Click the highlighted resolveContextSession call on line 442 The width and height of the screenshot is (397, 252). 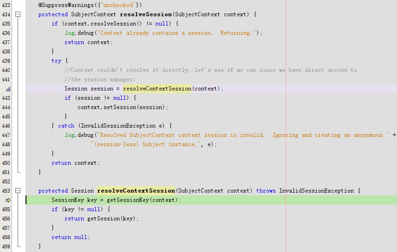point(157,89)
